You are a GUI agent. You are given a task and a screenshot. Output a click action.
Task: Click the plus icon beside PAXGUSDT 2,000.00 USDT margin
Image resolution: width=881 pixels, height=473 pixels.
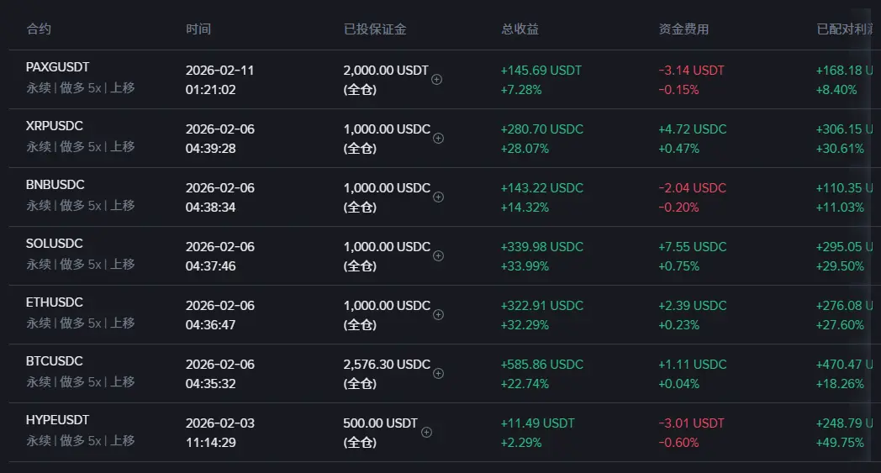point(437,80)
